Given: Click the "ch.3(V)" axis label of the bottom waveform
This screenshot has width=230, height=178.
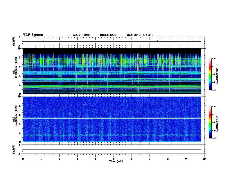Looking at the screenshot, I should click(14, 149).
